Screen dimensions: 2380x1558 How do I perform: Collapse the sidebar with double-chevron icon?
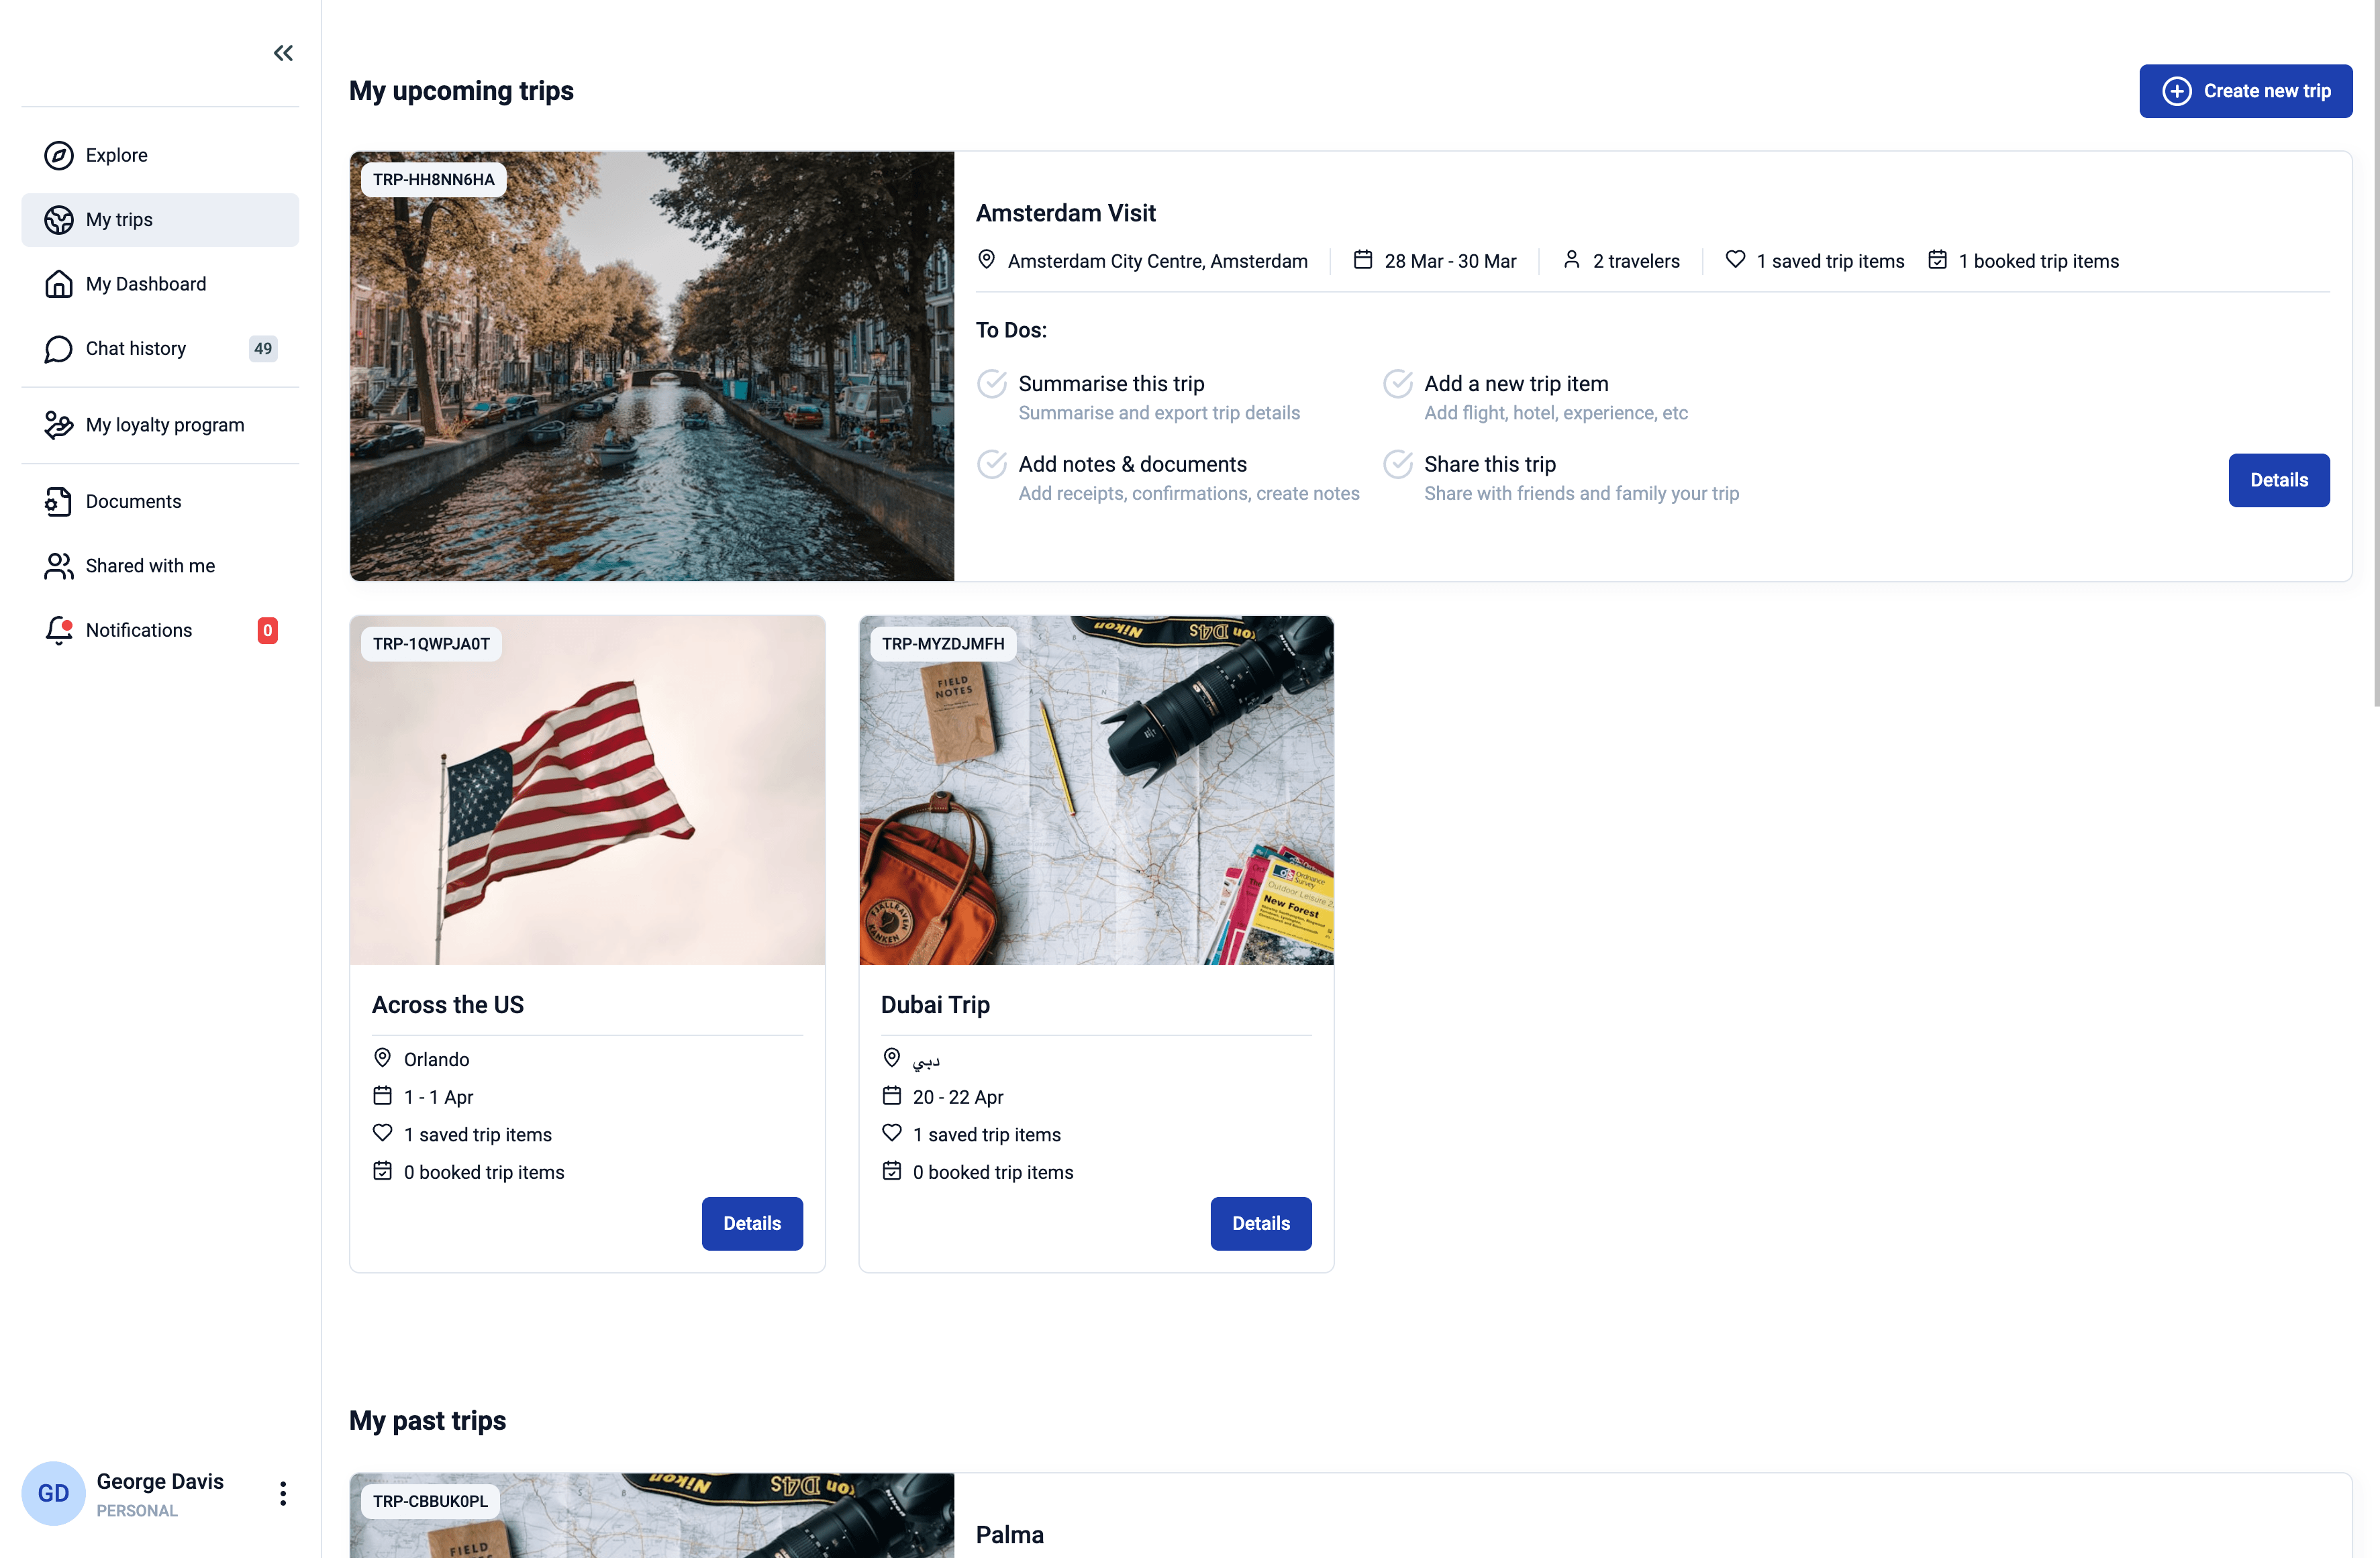point(283,53)
